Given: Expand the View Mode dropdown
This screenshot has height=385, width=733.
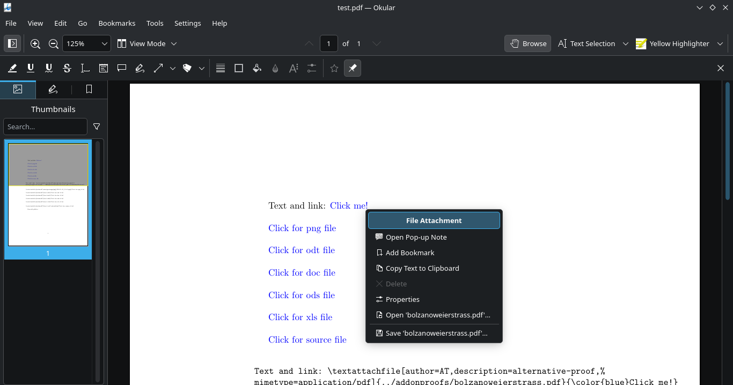Looking at the screenshot, I should coord(147,43).
